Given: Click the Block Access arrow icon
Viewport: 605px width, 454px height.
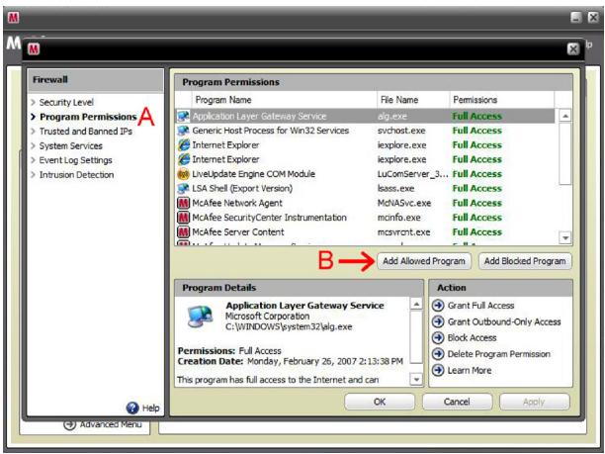Looking at the screenshot, I should 438,338.
